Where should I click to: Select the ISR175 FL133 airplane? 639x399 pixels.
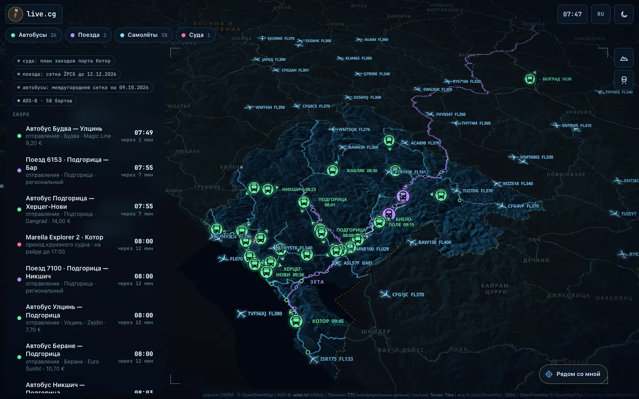point(314,359)
